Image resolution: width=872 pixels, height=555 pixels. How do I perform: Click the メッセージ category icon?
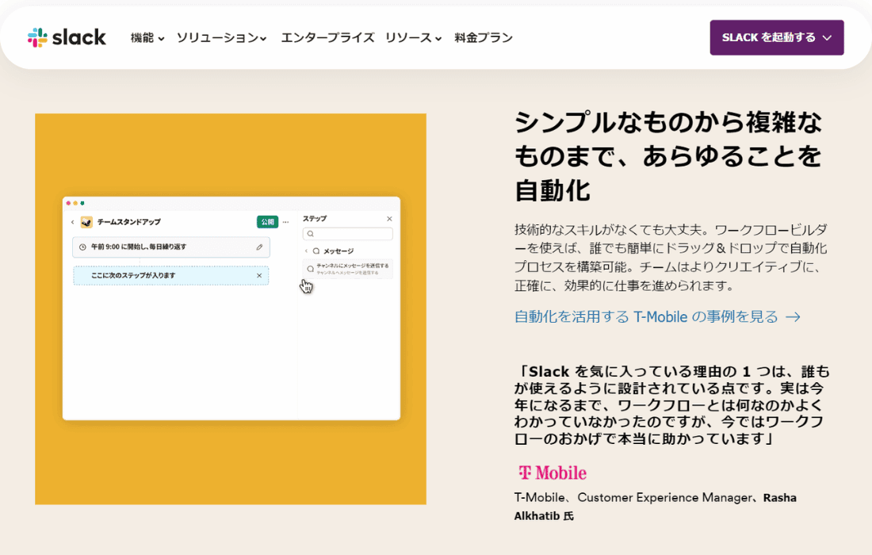coord(316,251)
